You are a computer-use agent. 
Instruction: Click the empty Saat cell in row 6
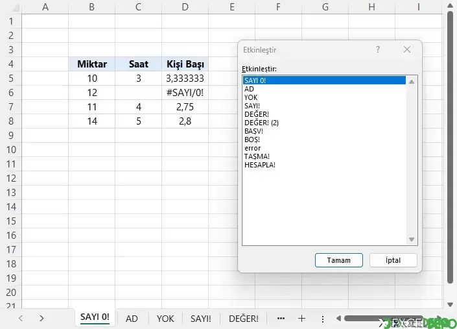click(x=139, y=92)
